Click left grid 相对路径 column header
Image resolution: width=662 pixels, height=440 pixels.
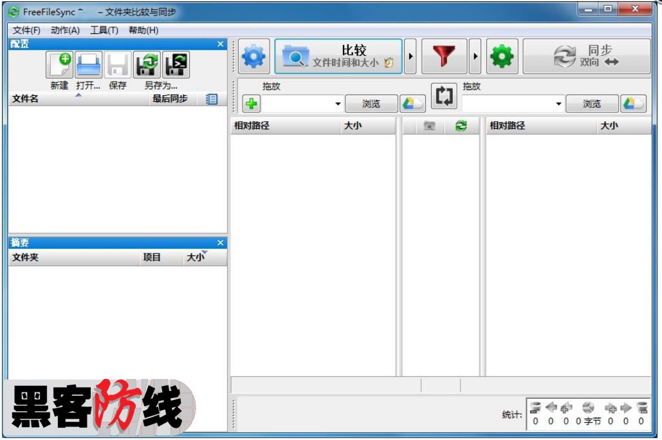tap(286, 125)
